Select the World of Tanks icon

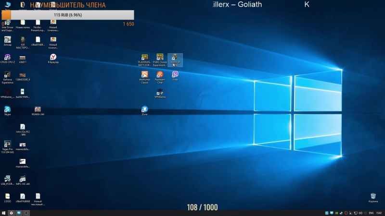[175, 57]
